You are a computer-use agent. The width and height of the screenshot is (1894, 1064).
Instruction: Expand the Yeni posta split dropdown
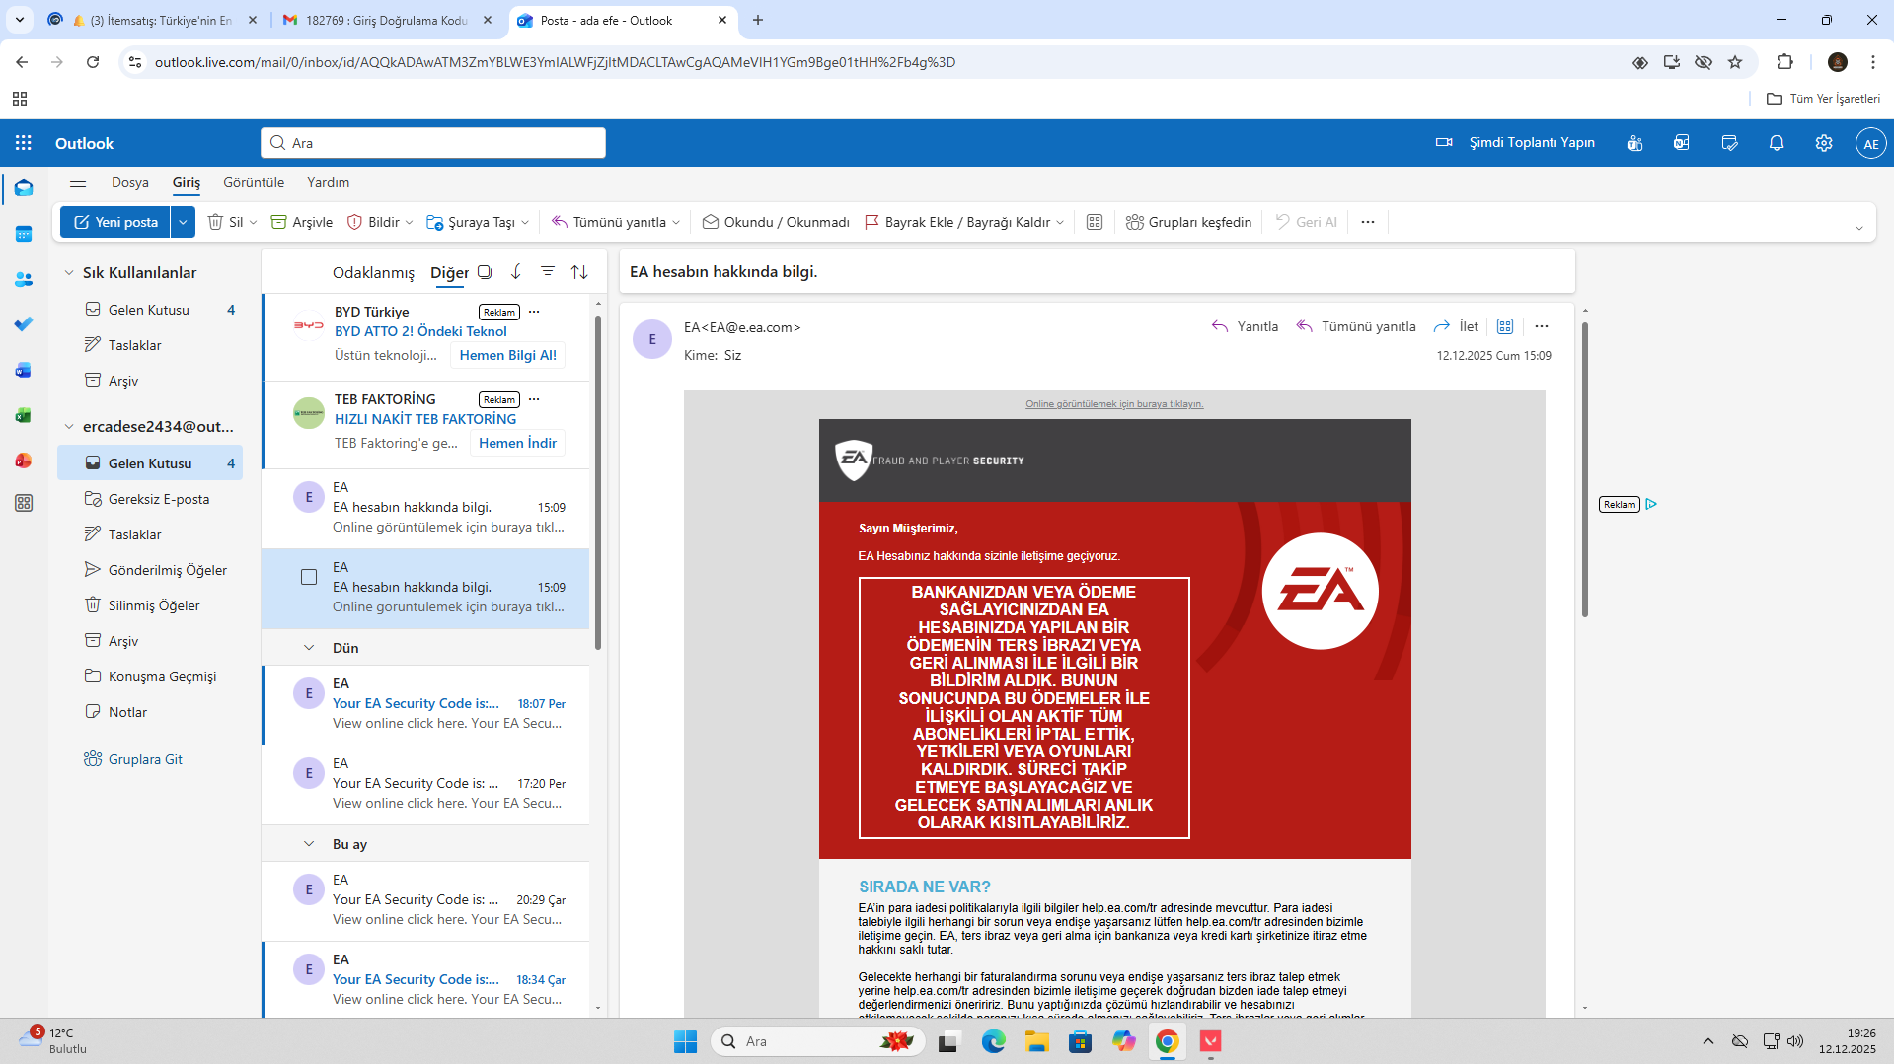[183, 222]
